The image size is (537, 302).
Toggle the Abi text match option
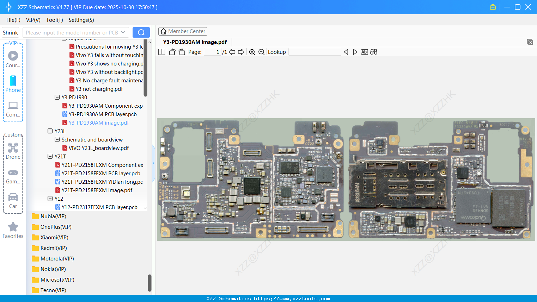364,52
